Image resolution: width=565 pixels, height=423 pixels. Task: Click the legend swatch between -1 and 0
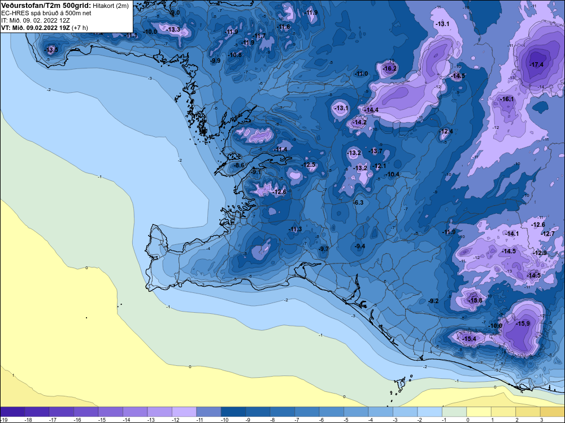pos(454,412)
